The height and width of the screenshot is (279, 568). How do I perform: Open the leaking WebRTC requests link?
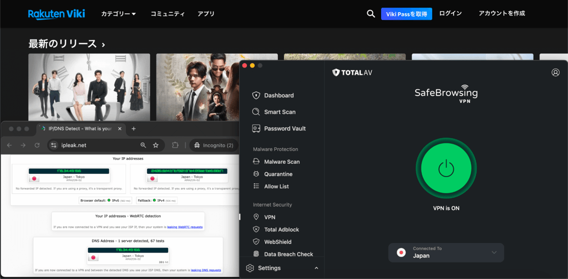[185, 228]
